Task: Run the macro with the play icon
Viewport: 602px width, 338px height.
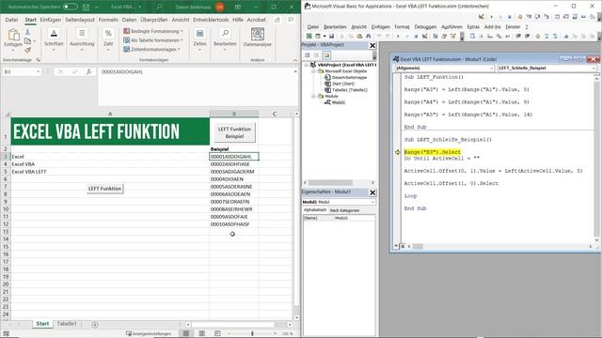Action: tap(398, 36)
